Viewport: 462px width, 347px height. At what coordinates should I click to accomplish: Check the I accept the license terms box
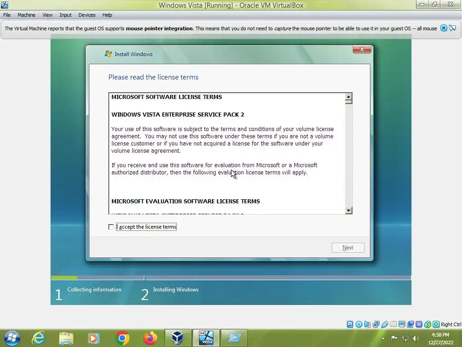pos(111,227)
